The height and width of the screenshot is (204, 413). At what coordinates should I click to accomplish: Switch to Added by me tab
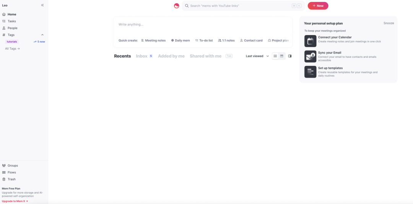(x=171, y=56)
